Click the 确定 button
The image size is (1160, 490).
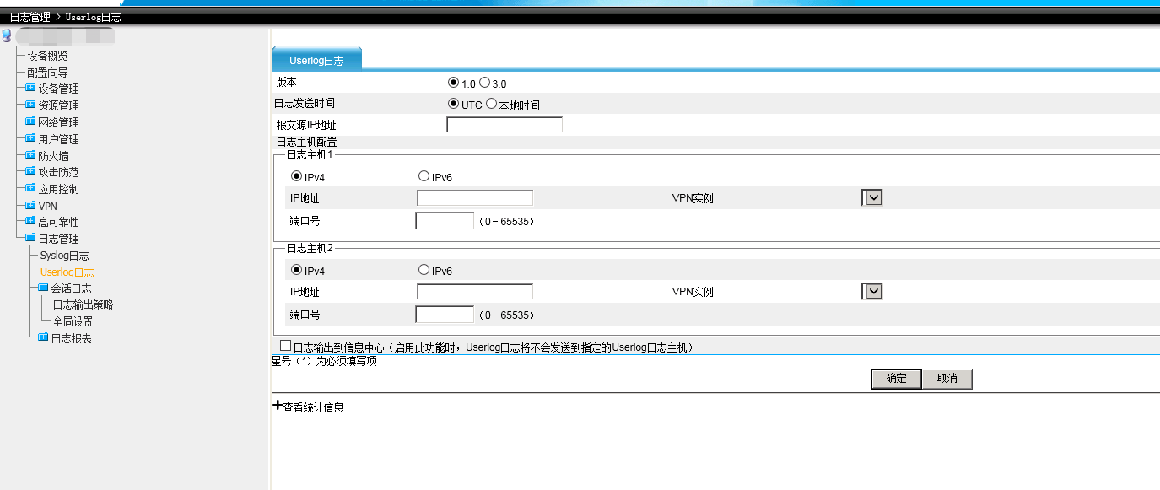[896, 379]
